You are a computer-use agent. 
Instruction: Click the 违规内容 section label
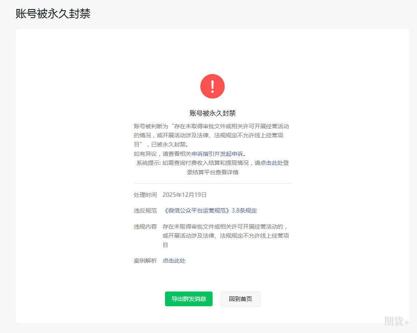[x=145, y=227]
